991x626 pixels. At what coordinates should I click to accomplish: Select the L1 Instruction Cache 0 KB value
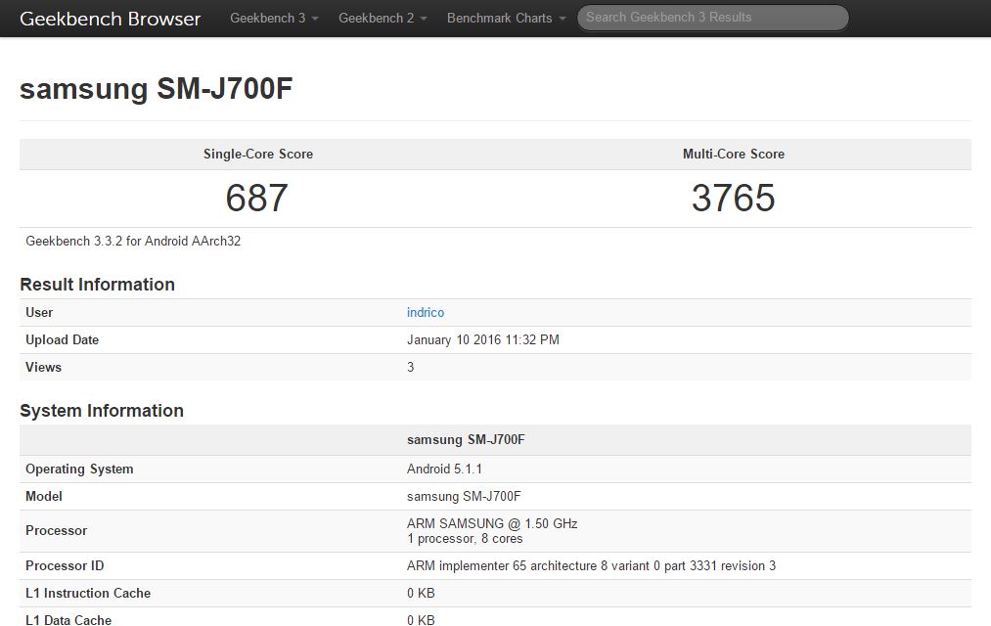[x=421, y=593]
